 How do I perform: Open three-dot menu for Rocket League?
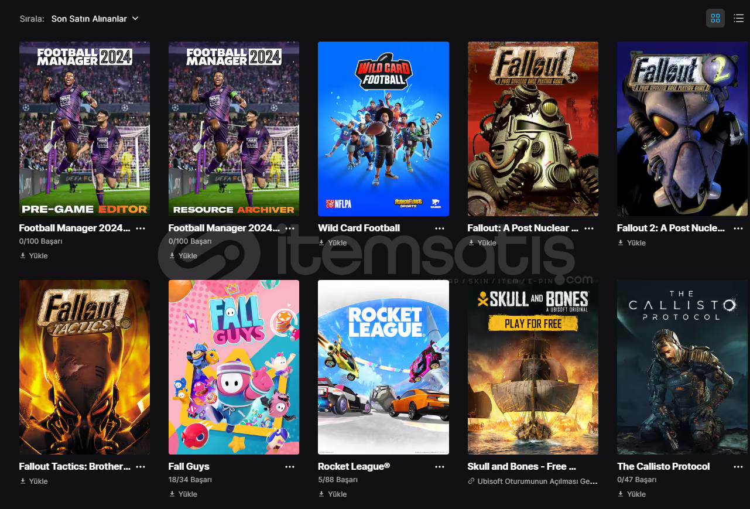pyautogui.click(x=440, y=467)
